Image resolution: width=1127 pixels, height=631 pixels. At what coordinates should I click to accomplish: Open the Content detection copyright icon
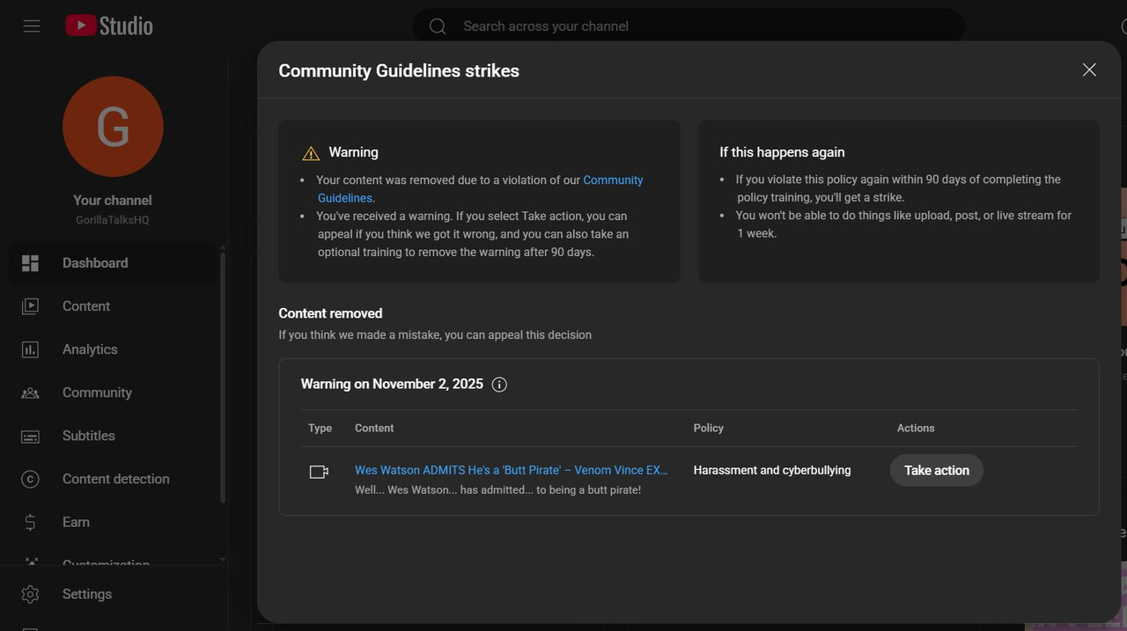(30, 480)
